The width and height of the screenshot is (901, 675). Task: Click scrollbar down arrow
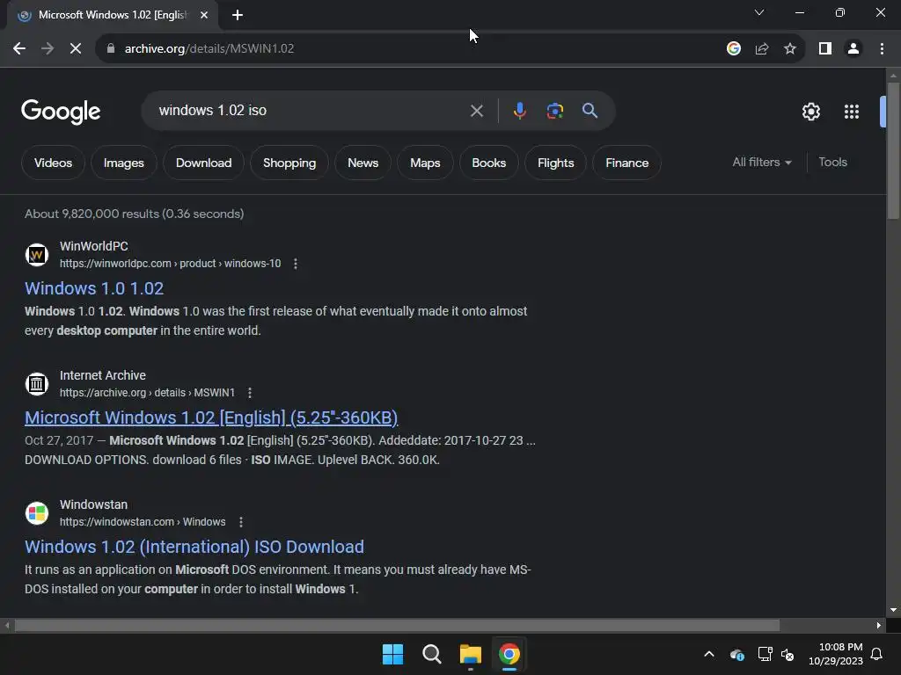(x=893, y=610)
